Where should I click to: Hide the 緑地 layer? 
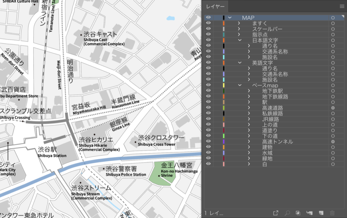pos(208,158)
